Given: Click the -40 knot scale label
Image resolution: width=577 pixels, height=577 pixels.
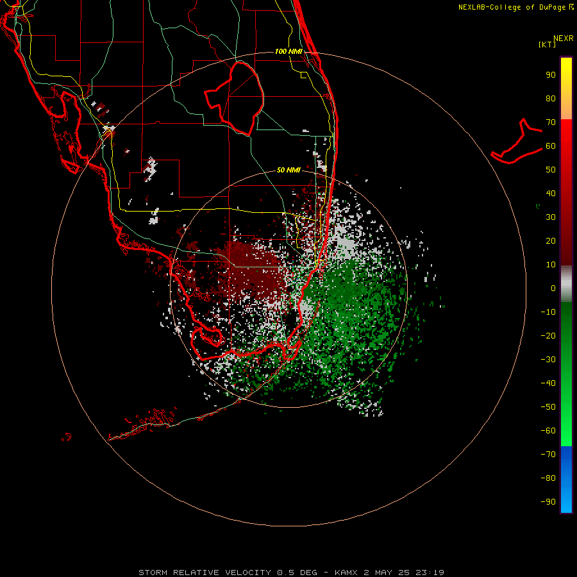Looking at the screenshot, I should click(x=548, y=383).
